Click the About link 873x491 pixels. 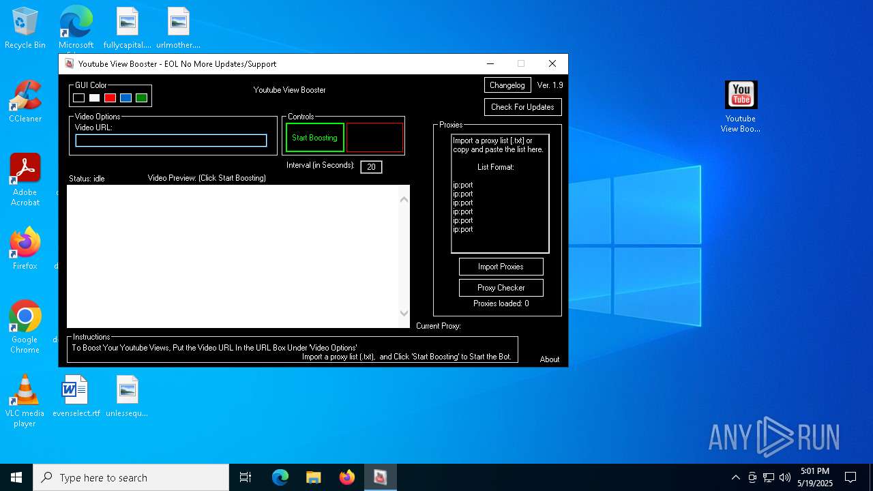coord(550,359)
